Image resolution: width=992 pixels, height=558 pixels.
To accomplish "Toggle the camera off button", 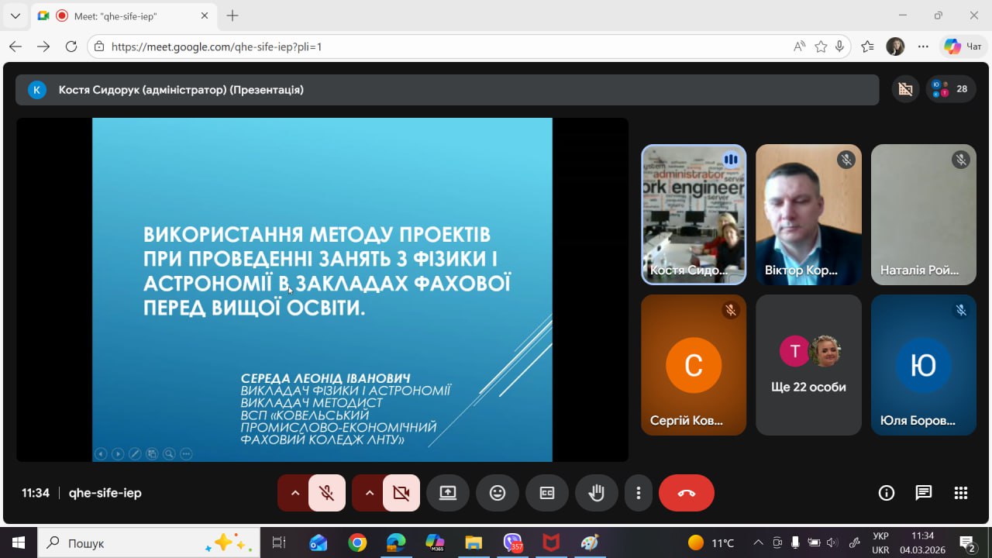I will pos(401,493).
